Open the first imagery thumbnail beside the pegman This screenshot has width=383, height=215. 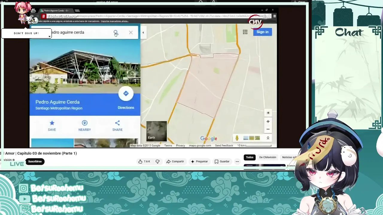tap(246, 138)
